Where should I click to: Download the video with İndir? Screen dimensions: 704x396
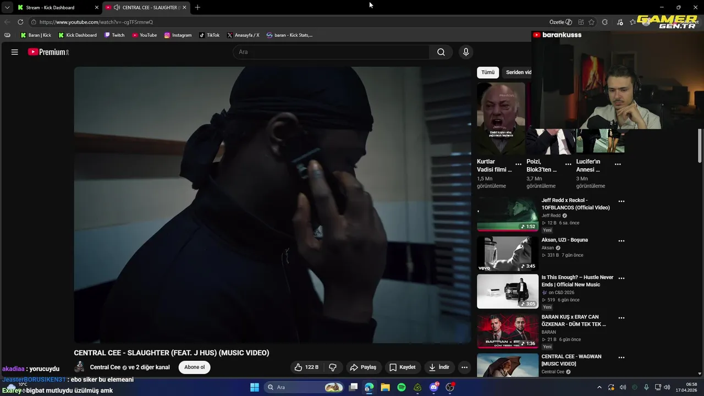pos(439,367)
